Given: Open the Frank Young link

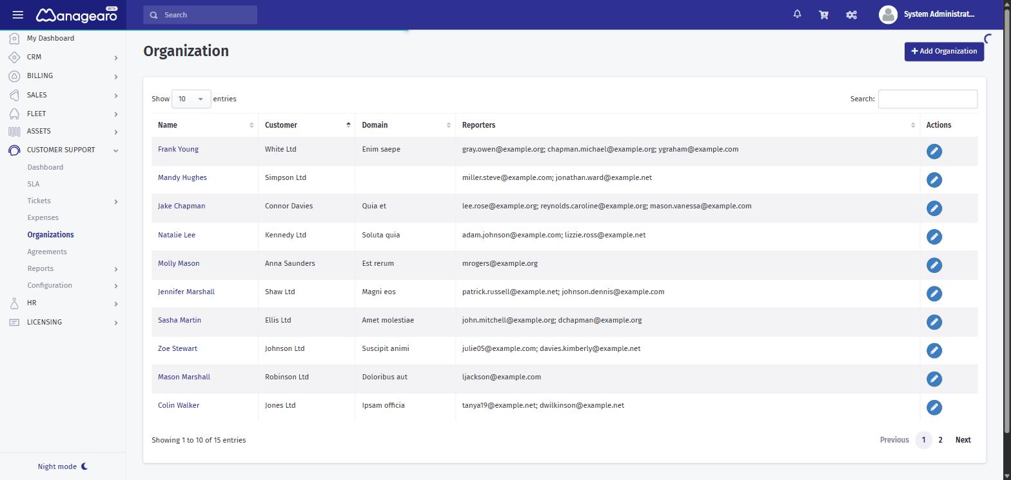Looking at the screenshot, I should click(178, 149).
